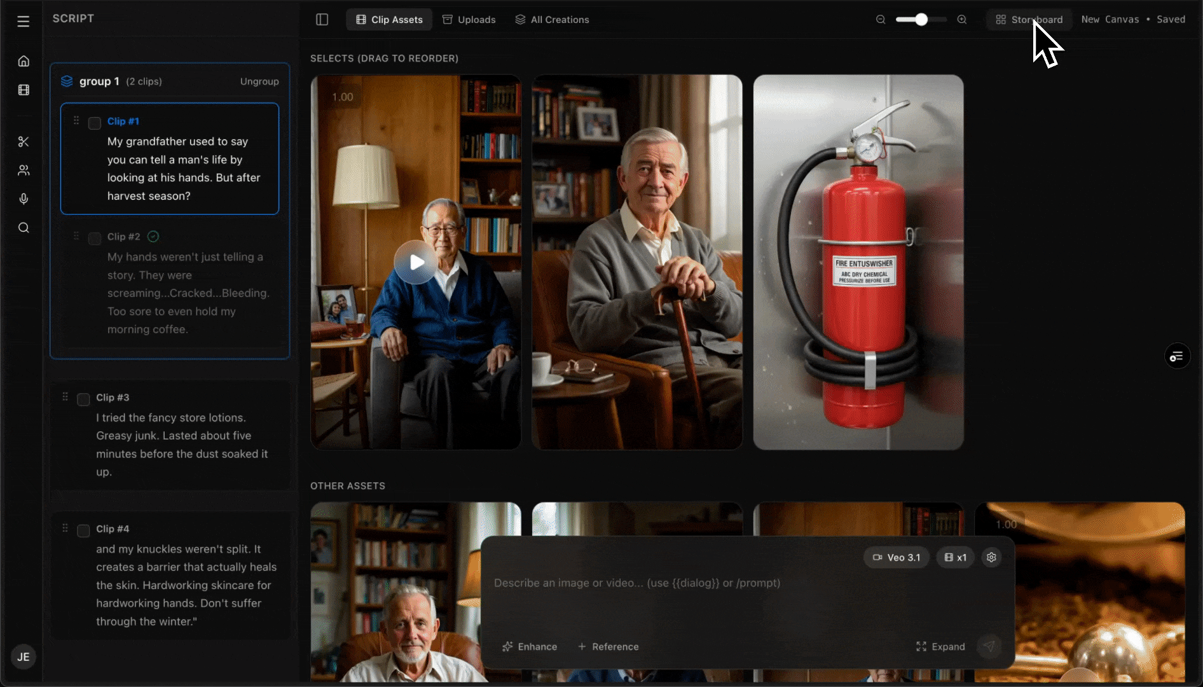Check the checkbox next to Clip #3
The width and height of the screenshot is (1203, 687).
(x=83, y=399)
